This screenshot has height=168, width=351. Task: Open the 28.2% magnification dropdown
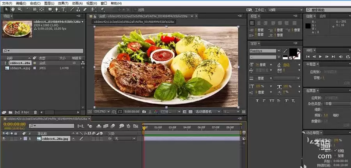tap(102, 111)
